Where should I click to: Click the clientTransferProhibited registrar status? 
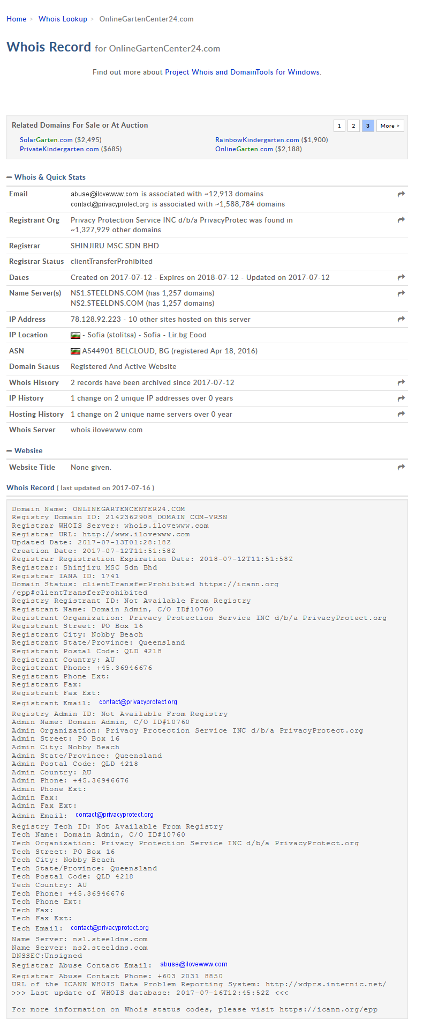point(111,262)
